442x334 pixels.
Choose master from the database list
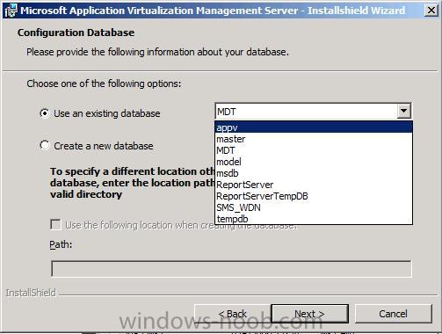point(314,139)
